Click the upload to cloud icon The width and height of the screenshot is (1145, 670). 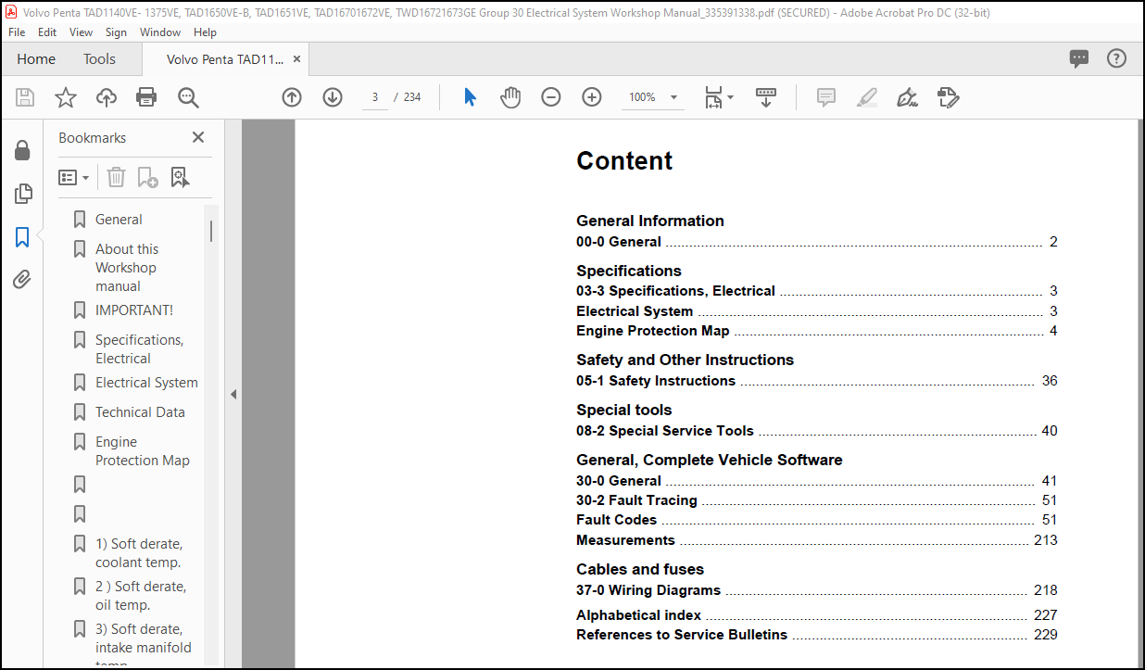pos(107,97)
